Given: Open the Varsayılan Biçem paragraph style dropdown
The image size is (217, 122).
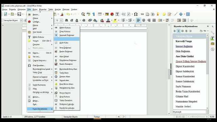Looking at the screenshot, I should coord(21,20).
